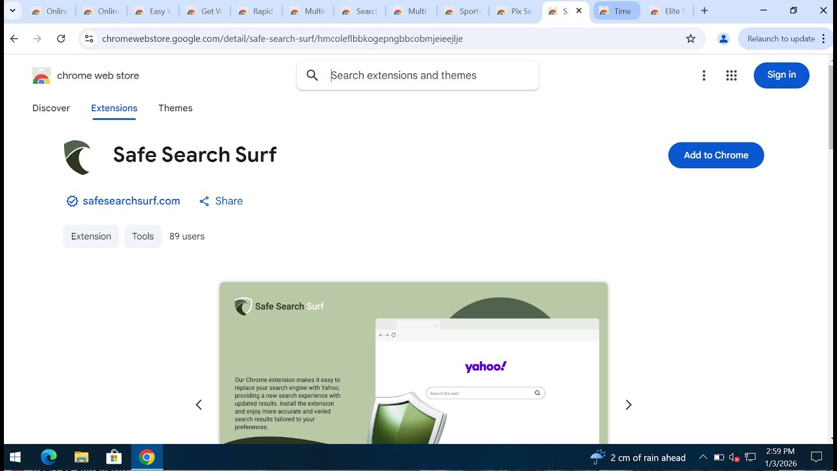This screenshot has width=837, height=471.
Task: Click the extension preview screenshot
Action: point(414,363)
